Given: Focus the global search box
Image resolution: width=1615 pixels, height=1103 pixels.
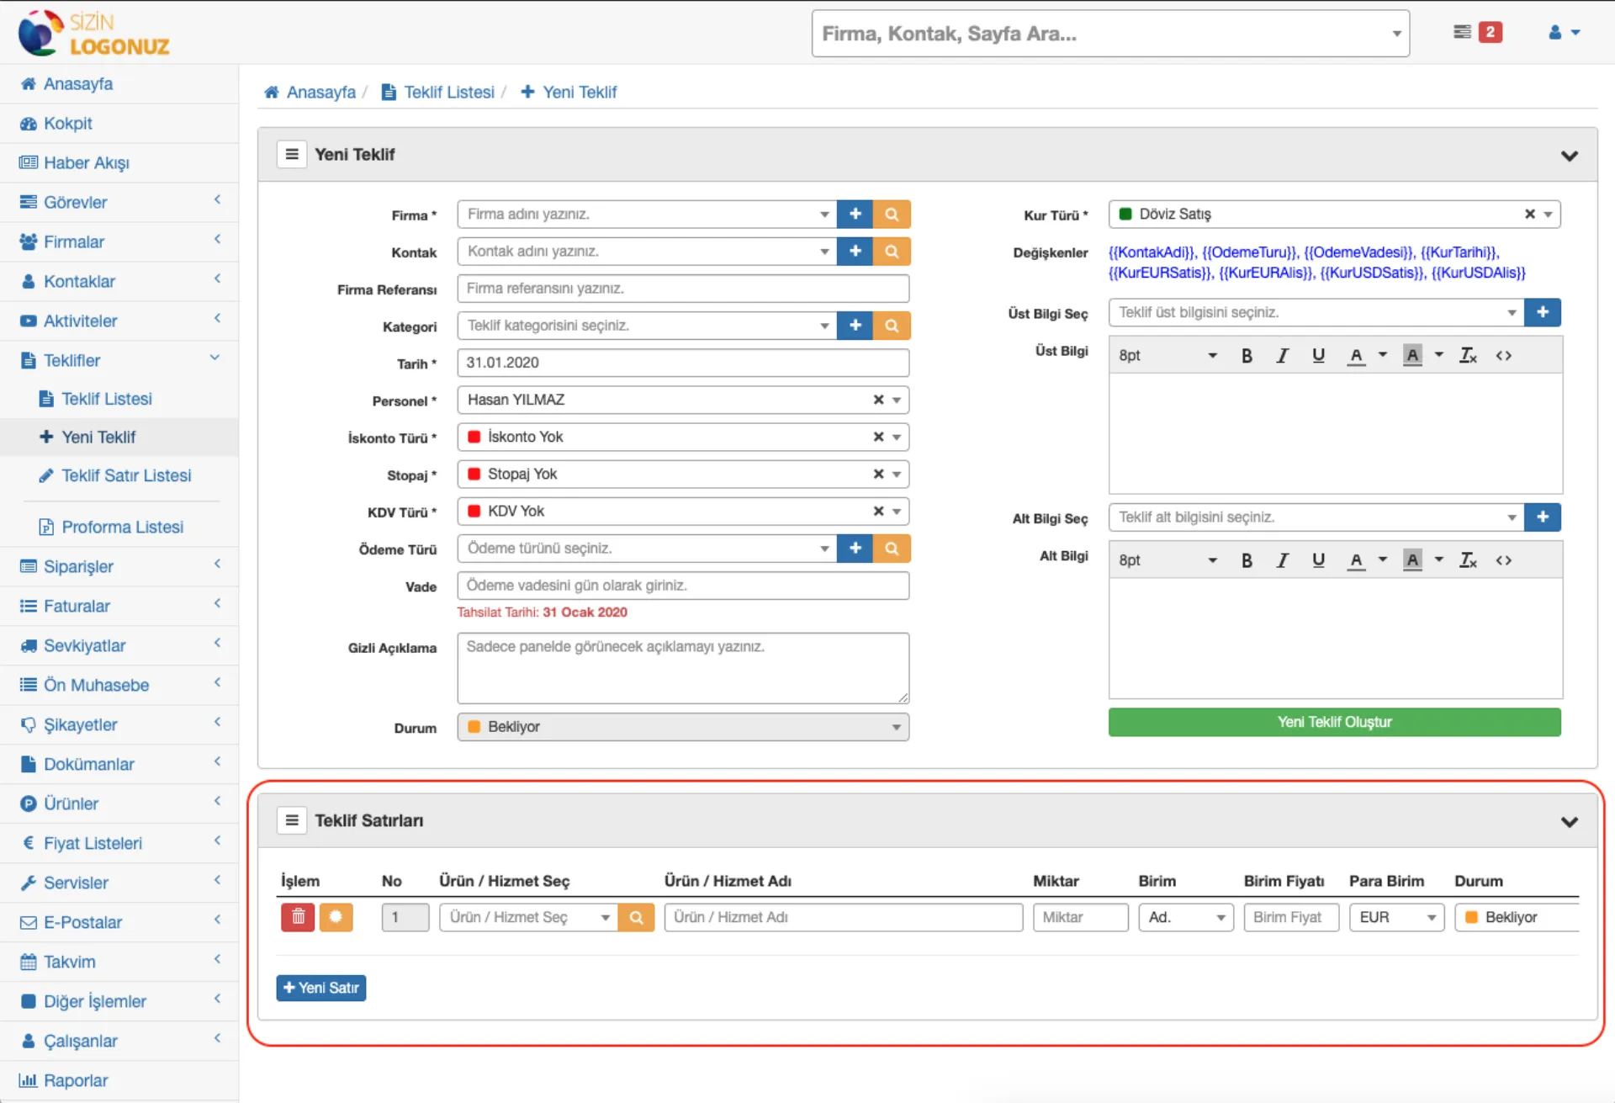Looking at the screenshot, I should [x=1110, y=34].
